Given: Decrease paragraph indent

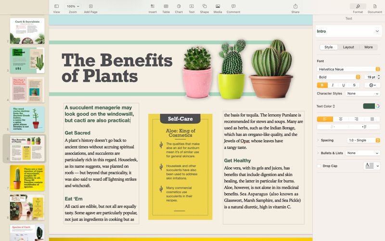Looking at the screenshot, I should [333, 127].
